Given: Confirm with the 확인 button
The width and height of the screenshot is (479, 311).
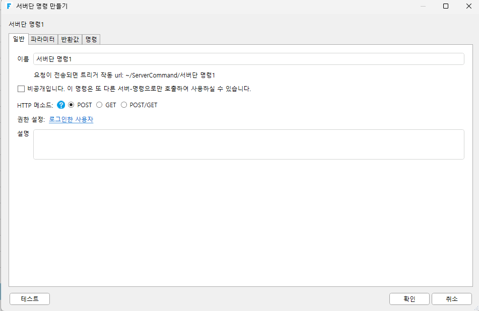Looking at the screenshot, I should [x=409, y=299].
